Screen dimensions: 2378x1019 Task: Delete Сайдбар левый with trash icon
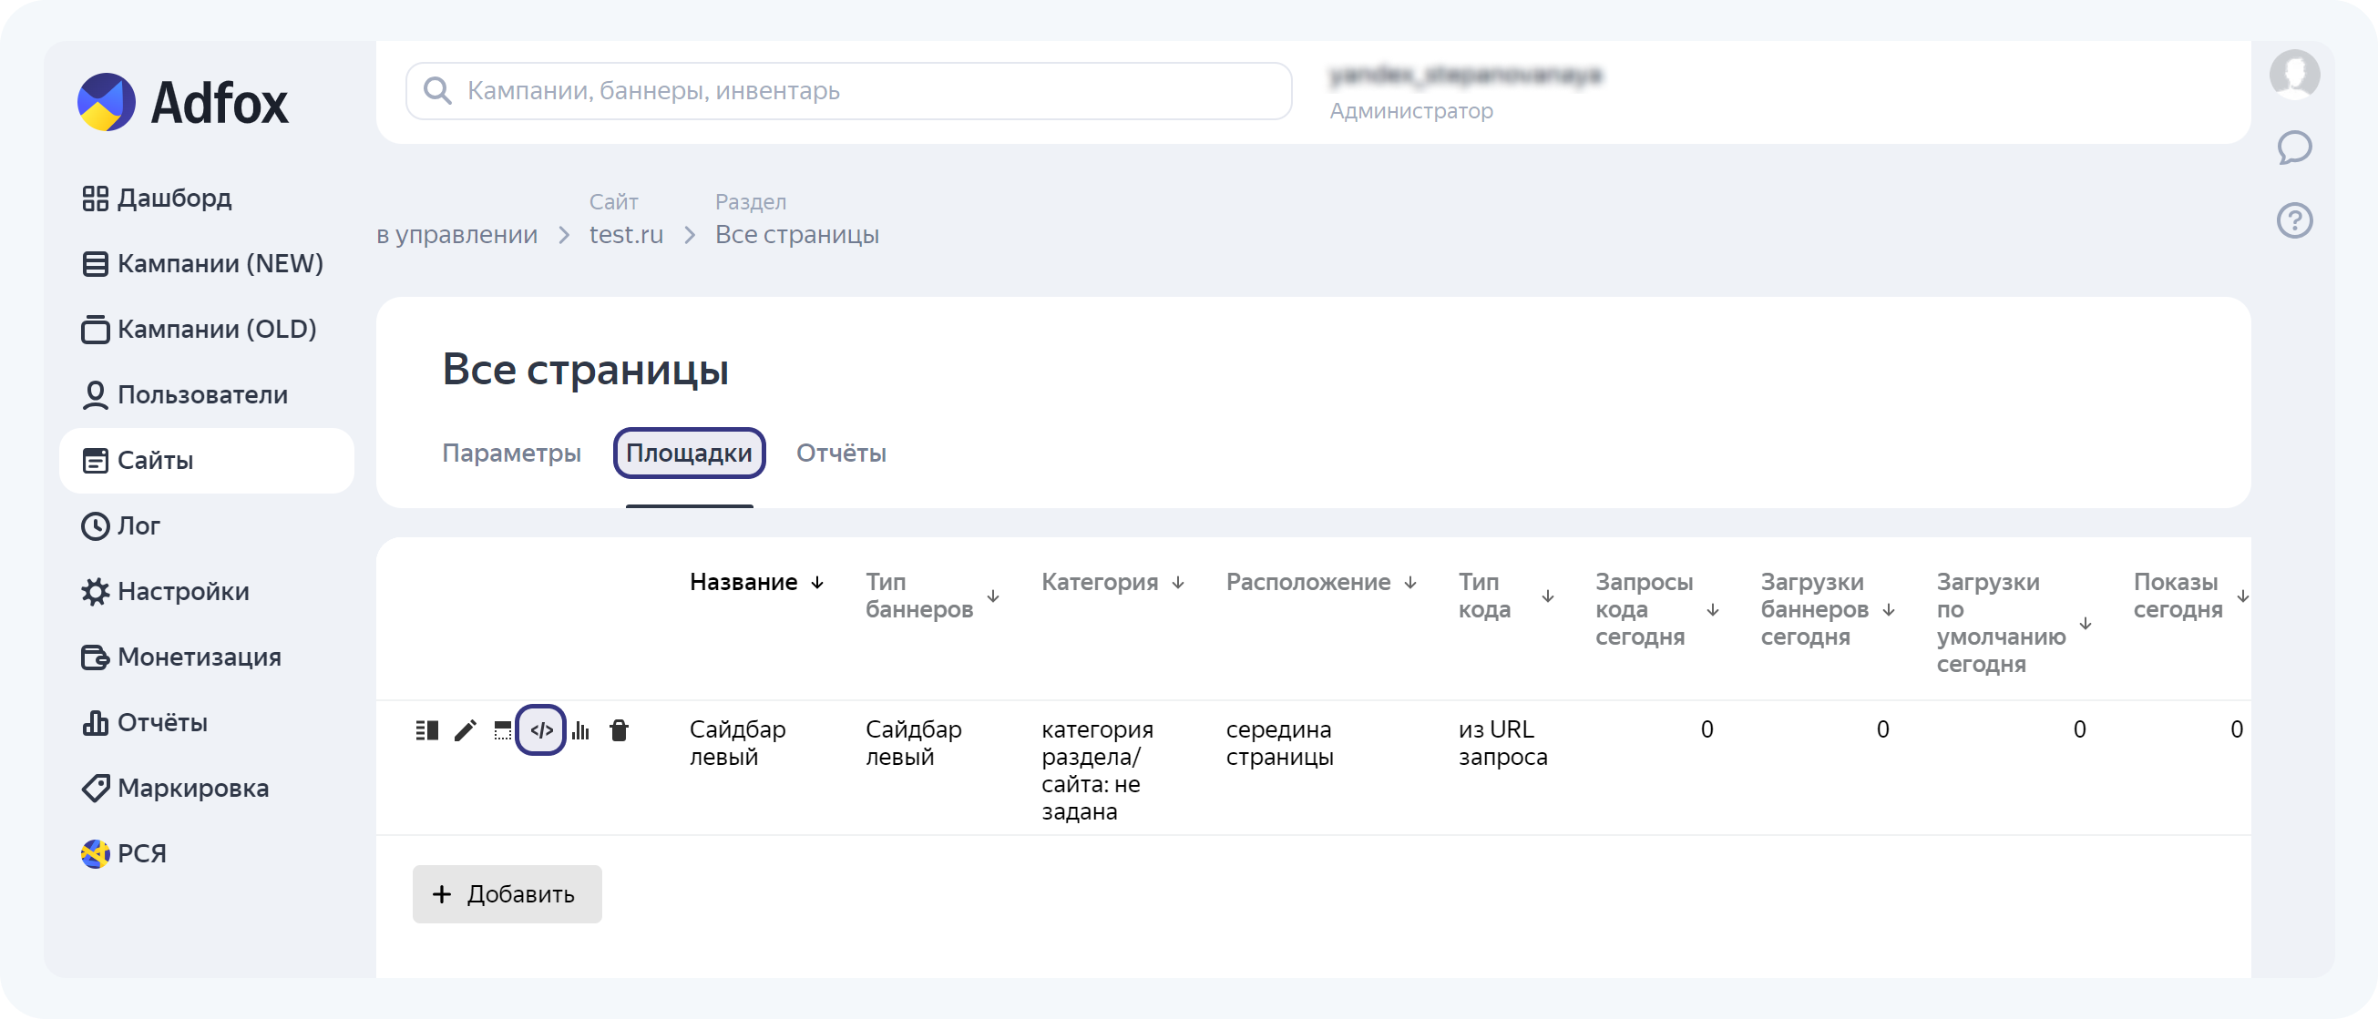point(619,730)
